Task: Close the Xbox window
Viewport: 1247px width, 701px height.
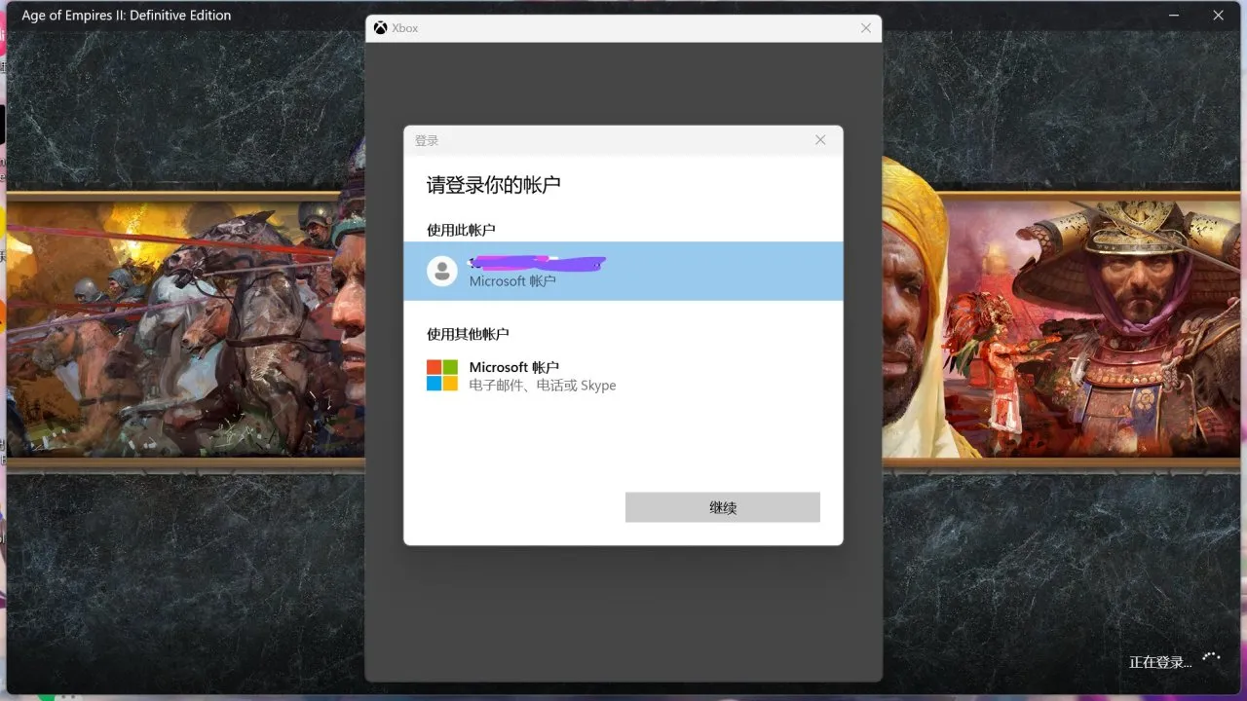Action: click(866, 28)
